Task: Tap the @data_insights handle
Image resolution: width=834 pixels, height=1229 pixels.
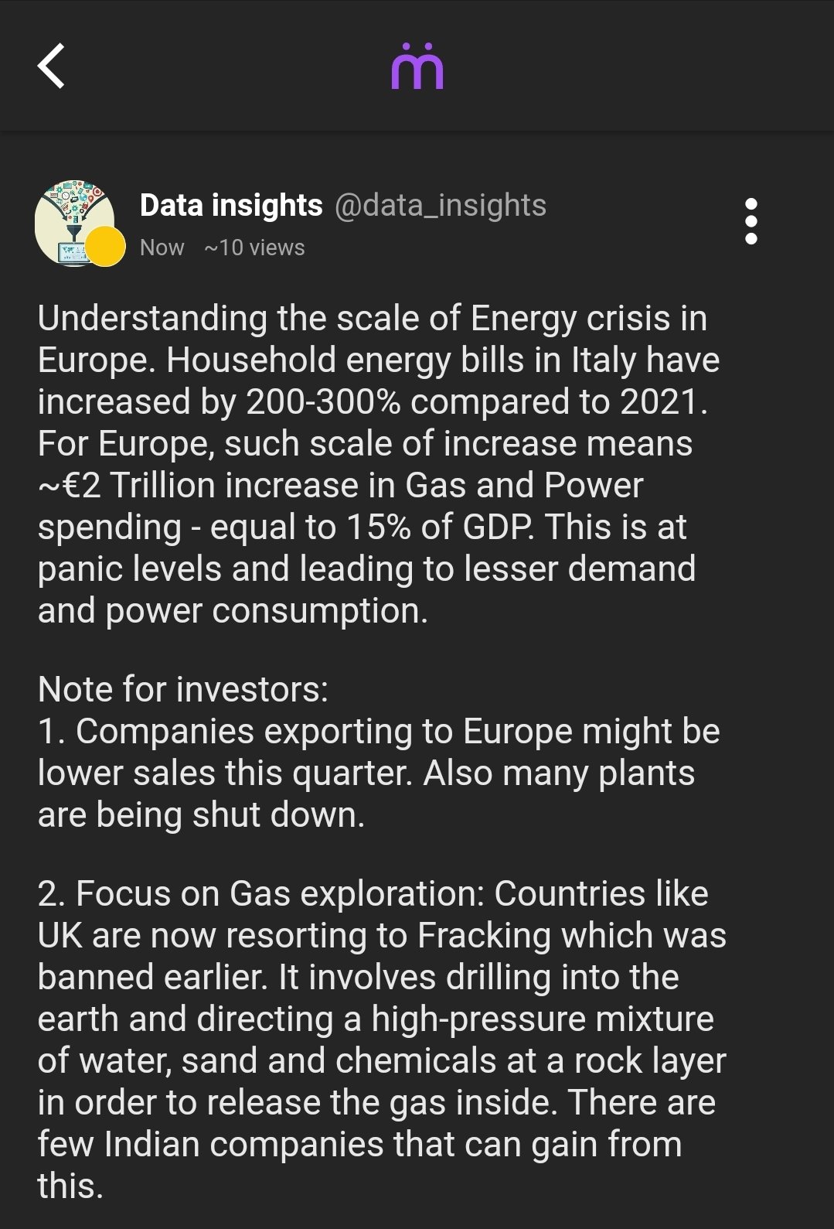Action: pyautogui.click(x=441, y=206)
